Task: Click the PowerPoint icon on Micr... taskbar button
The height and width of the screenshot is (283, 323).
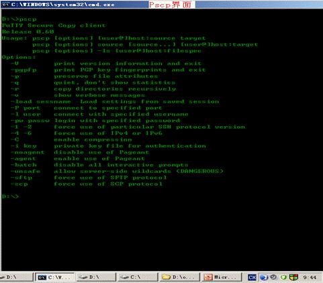Action: coord(208,277)
